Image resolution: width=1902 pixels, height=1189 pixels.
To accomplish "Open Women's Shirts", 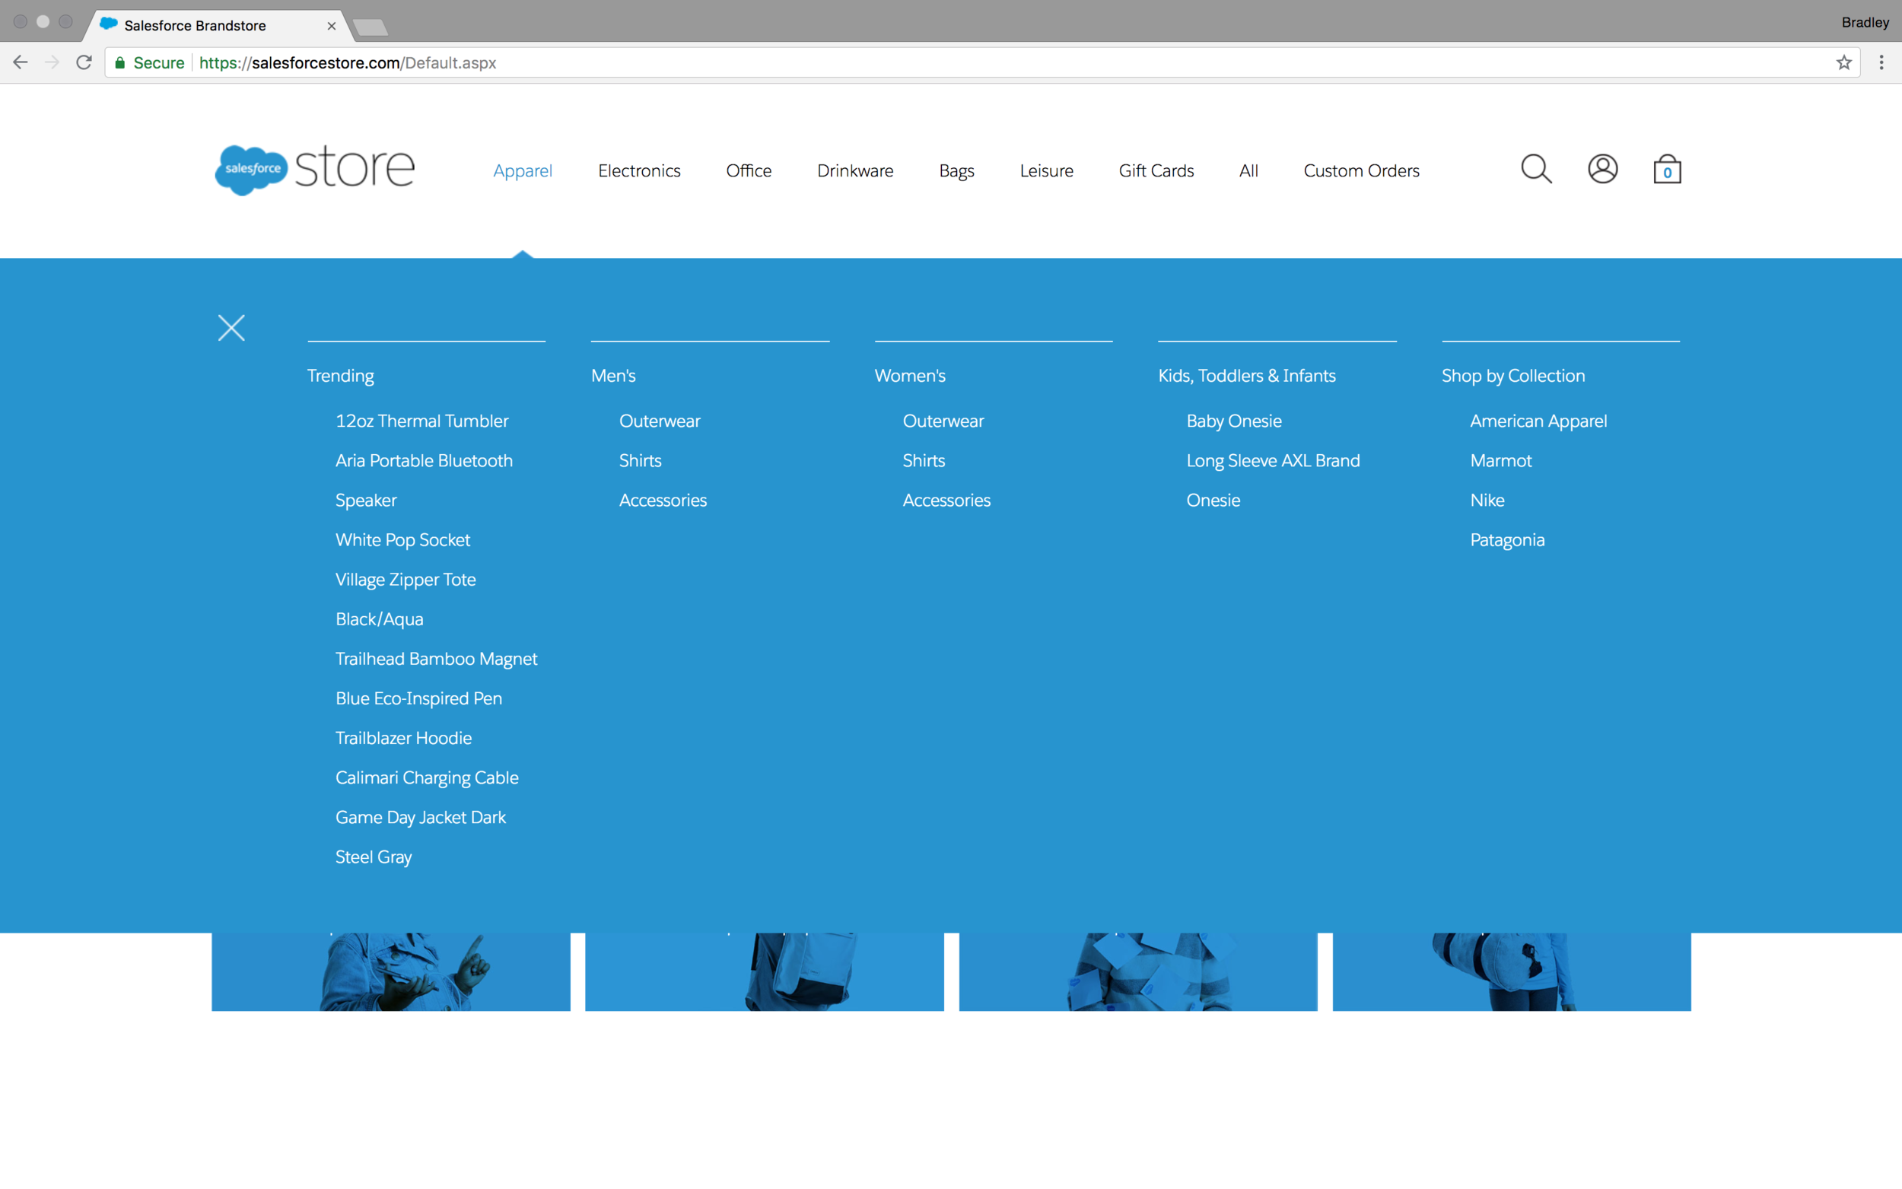I will coord(924,461).
